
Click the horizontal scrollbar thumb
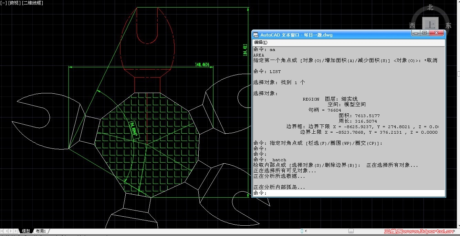351,231
